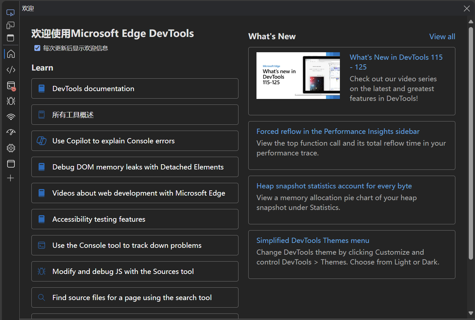Open Simplified DevTools Themes menu link
Screen dimensions: 475x320
pos(313,240)
